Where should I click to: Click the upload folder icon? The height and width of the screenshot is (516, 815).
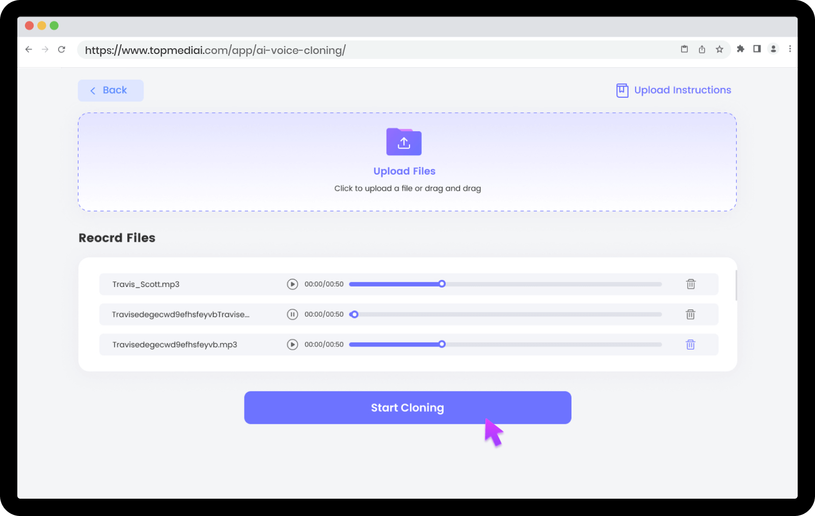tap(404, 142)
